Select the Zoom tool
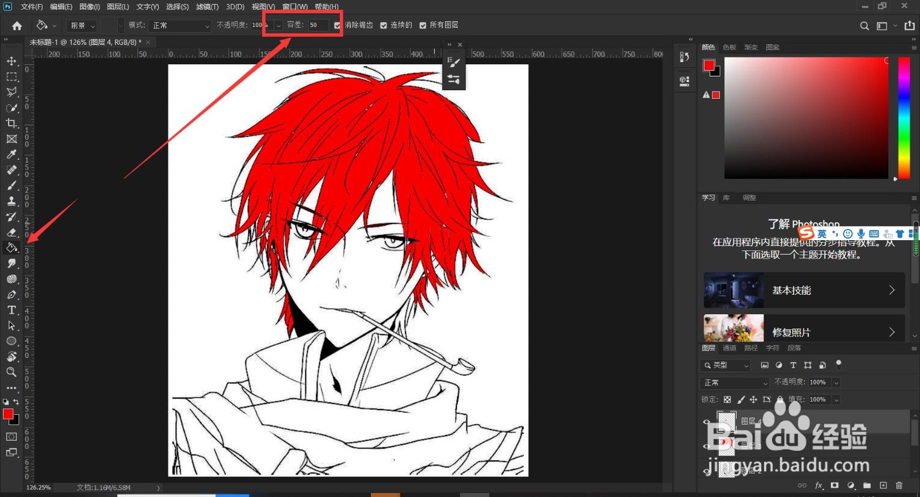The height and width of the screenshot is (497, 920). (x=11, y=372)
